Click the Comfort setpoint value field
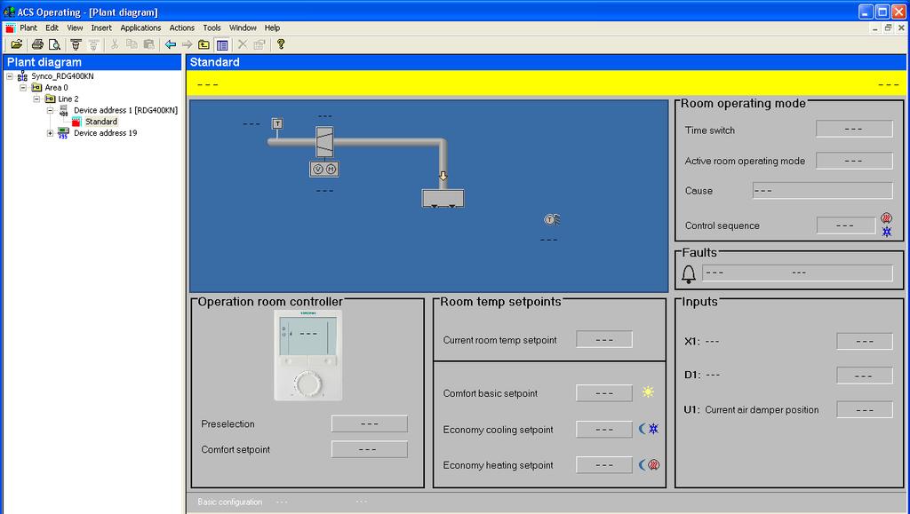910x514 pixels. [369, 449]
